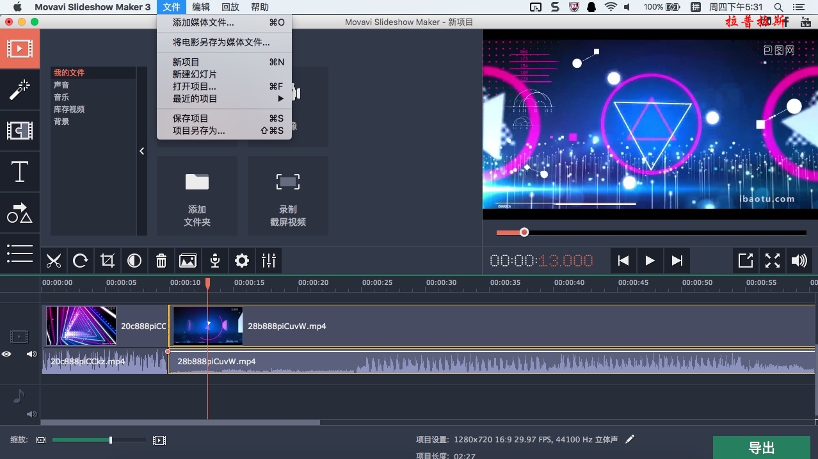The width and height of the screenshot is (818, 459).
Task: Choose Add Media Files (添加媒体文件...) menu entry
Action: [x=224, y=22]
